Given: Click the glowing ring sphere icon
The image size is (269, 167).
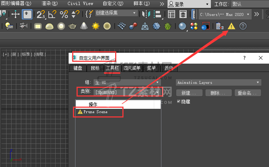Looking at the screenshot, I should [x=61, y=26].
